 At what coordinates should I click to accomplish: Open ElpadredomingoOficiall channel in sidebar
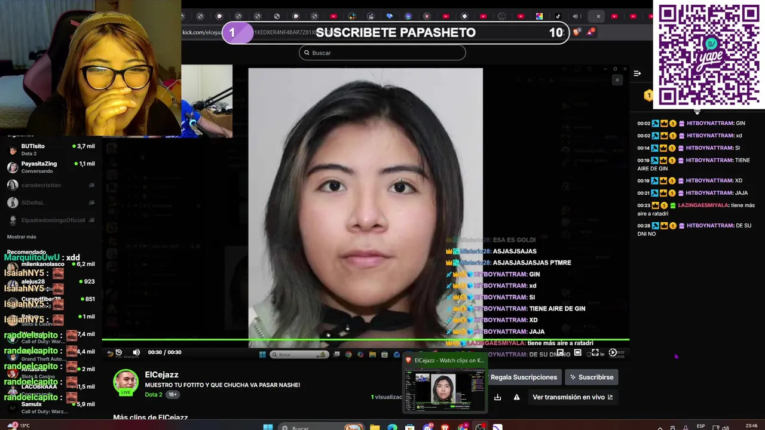click(x=51, y=220)
